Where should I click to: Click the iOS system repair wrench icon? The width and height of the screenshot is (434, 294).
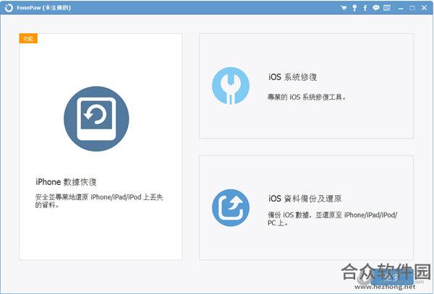[x=231, y=86]
